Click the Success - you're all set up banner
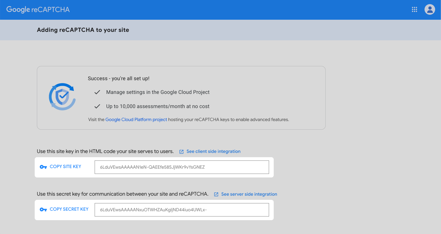 coord(119,78)
